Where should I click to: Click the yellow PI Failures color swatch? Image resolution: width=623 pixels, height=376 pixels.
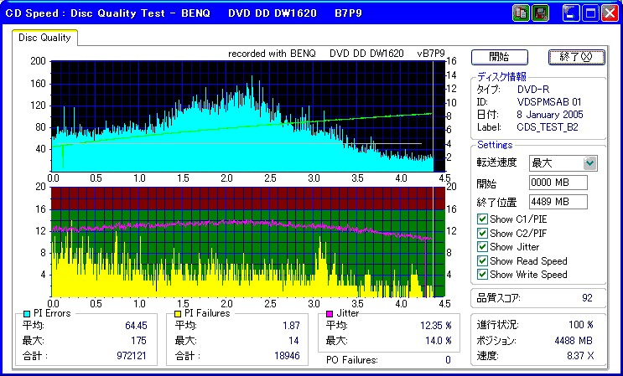pos(178,314)
